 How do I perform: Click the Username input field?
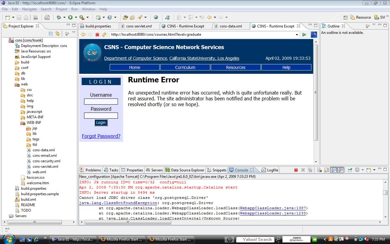coord(101,102)
